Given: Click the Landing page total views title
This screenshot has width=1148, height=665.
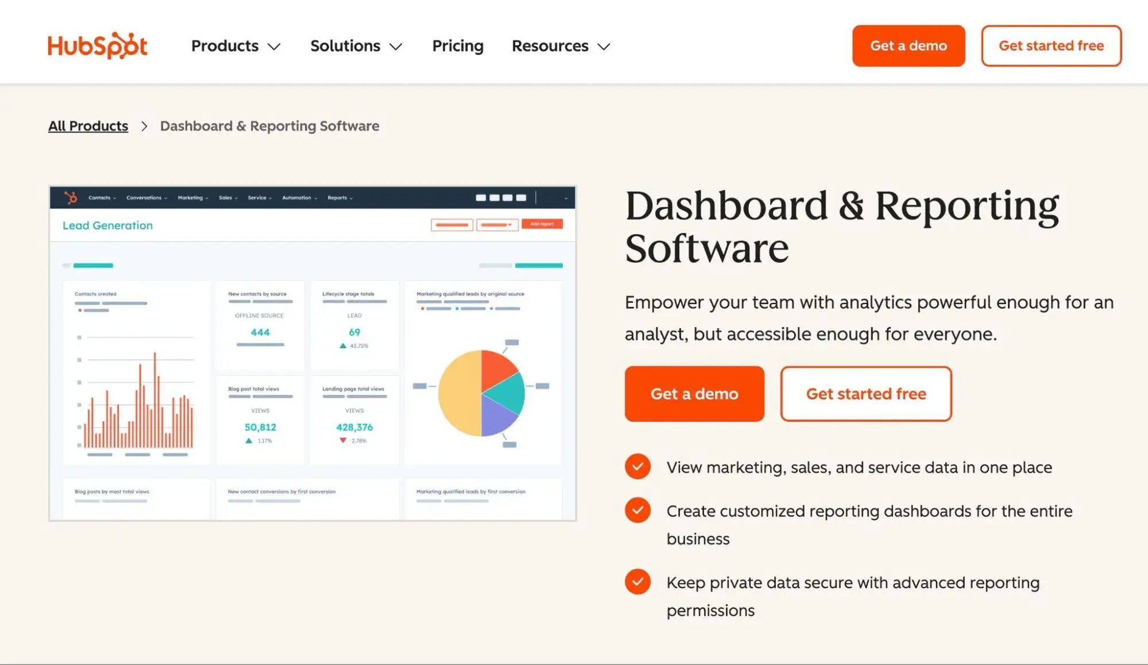Looking at the screenshot, I should pos(353,389).
